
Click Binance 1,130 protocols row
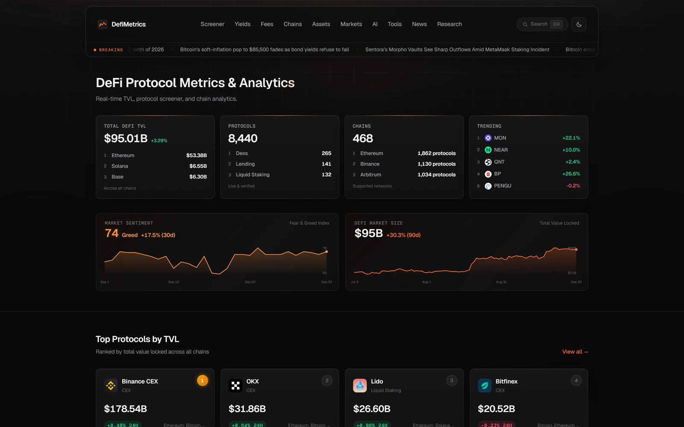404,164
